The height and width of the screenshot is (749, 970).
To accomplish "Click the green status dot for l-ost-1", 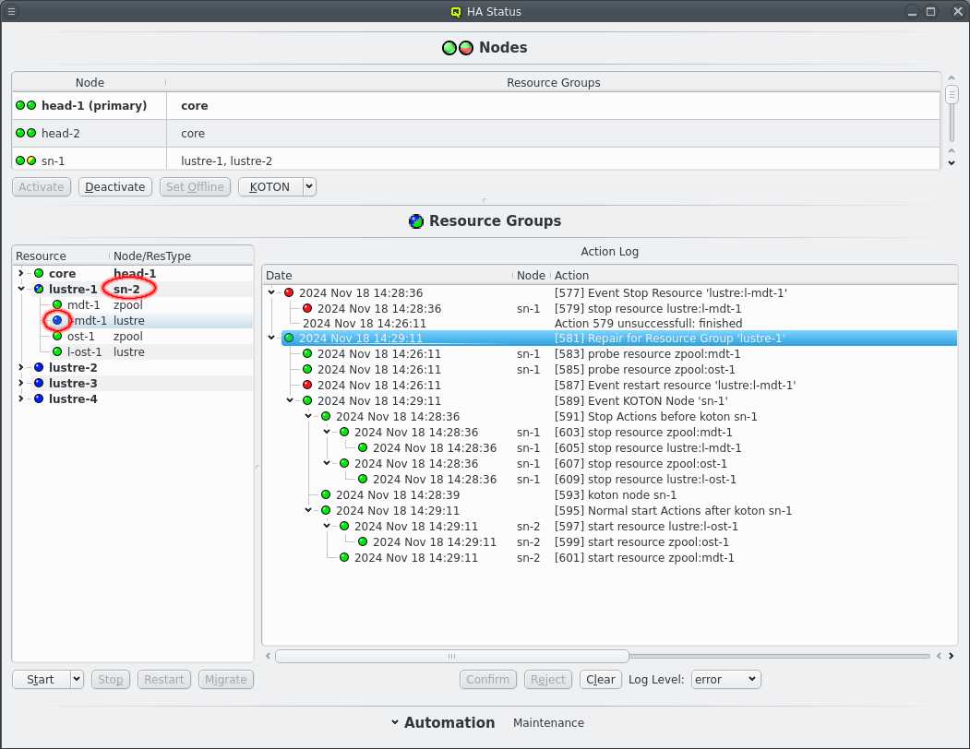I will pos(57,352).
